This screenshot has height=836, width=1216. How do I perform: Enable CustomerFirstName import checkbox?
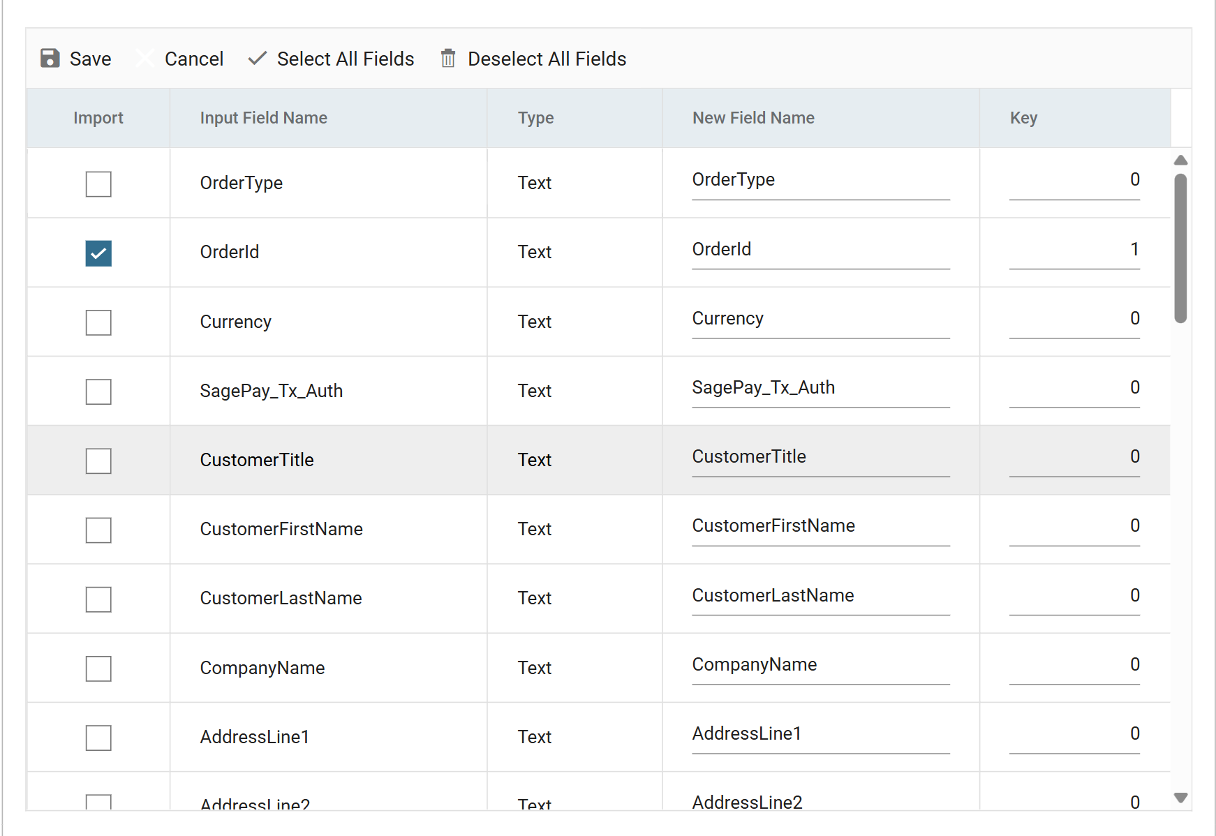(98, 530)
